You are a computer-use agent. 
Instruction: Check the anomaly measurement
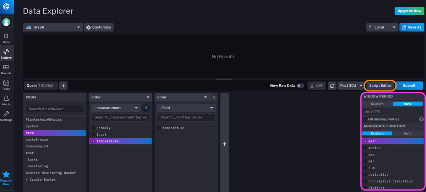[x=93, y=128]
